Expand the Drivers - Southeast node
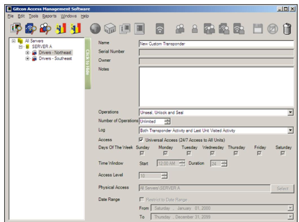This screenshot has width=299, height=222. coord(27,59)
